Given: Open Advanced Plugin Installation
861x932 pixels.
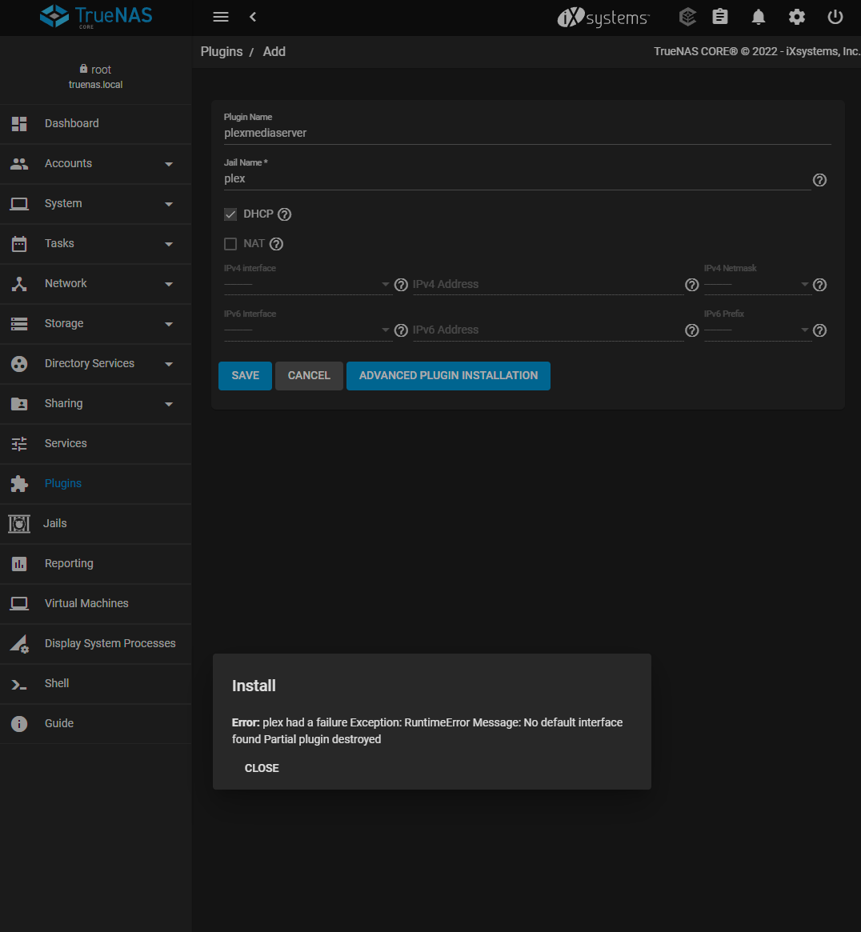Looking at the screenshot, I should 448,376.
